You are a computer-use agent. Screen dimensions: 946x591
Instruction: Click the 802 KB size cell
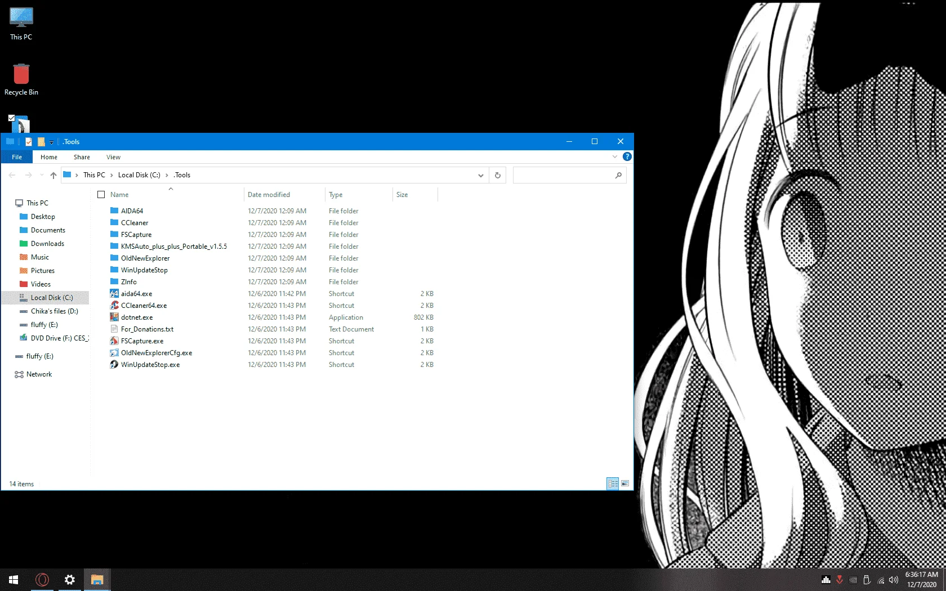pyautogui.click(x=423, y=317)
